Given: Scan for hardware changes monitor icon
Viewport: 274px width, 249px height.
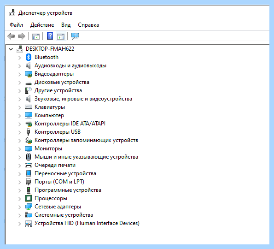Looking at the screenshot, I should click(x=75, y=36).
